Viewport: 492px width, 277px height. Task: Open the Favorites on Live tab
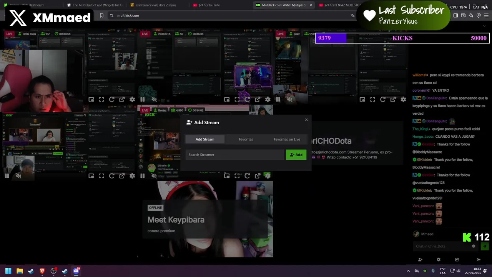point(287,139)
